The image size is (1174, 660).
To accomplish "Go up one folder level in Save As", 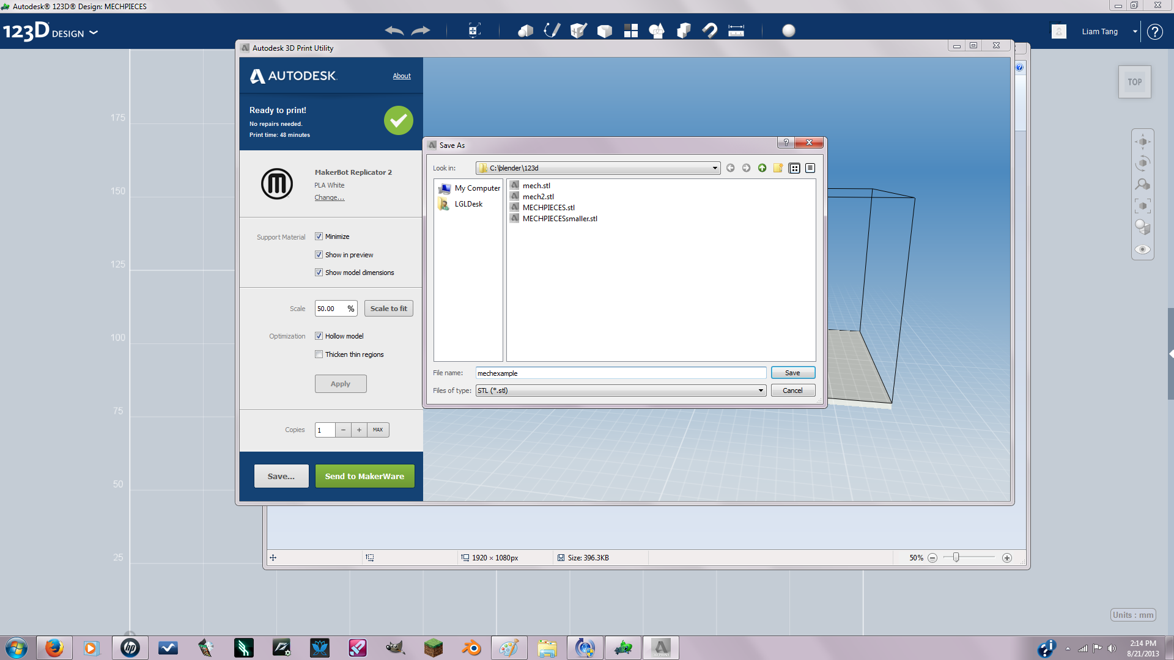I will (x=762, y=168).
